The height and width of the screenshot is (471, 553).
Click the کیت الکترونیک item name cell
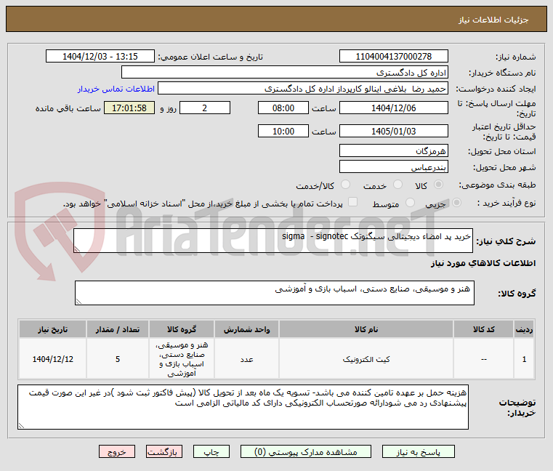tap(366, 359)
